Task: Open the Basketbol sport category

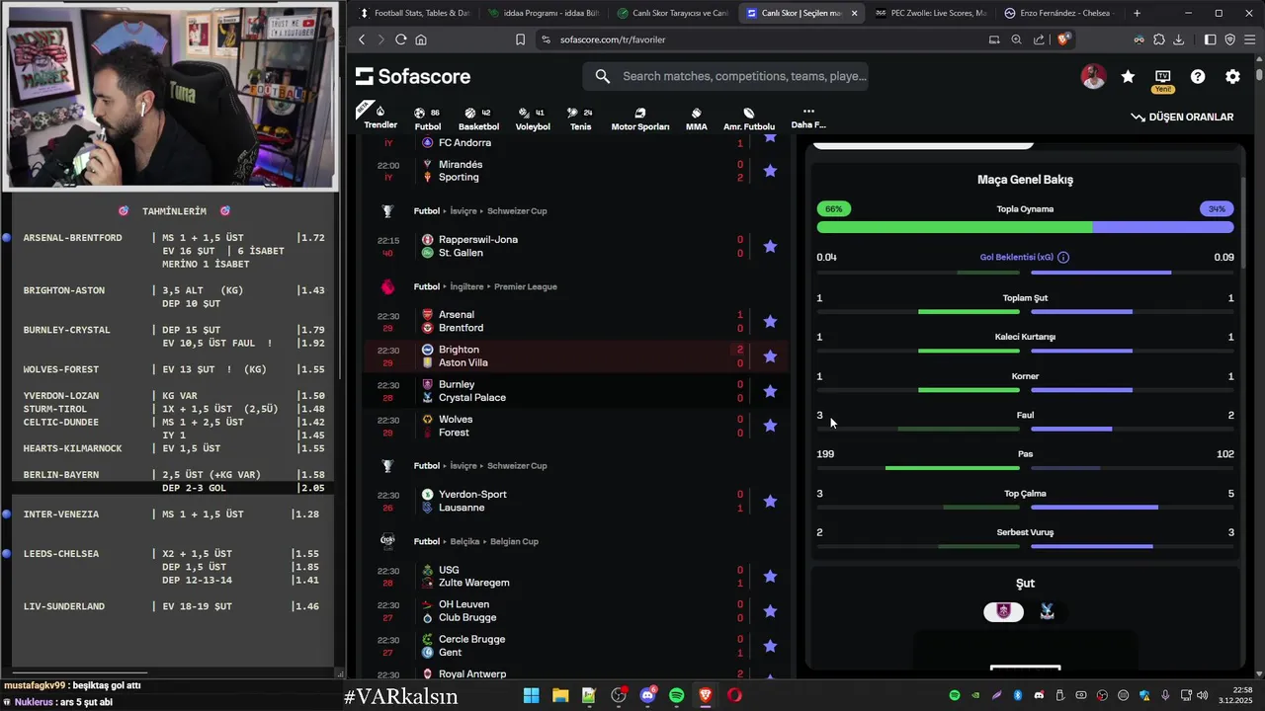Action: [478, 118]
